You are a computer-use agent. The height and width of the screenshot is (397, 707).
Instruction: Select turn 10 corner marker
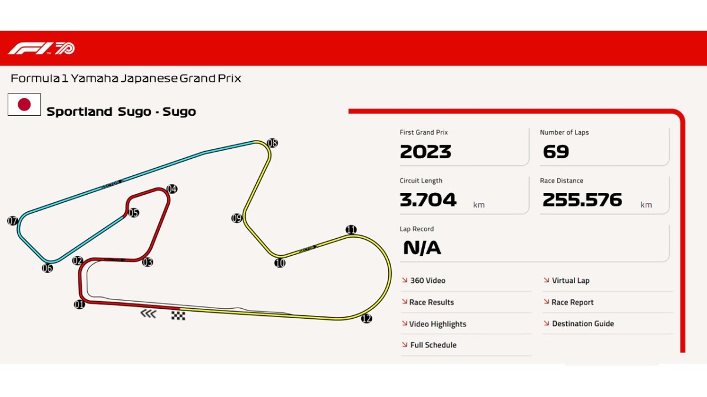(280, 263)
